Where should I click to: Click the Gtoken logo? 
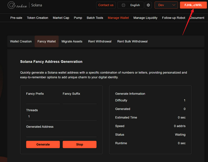17,5
